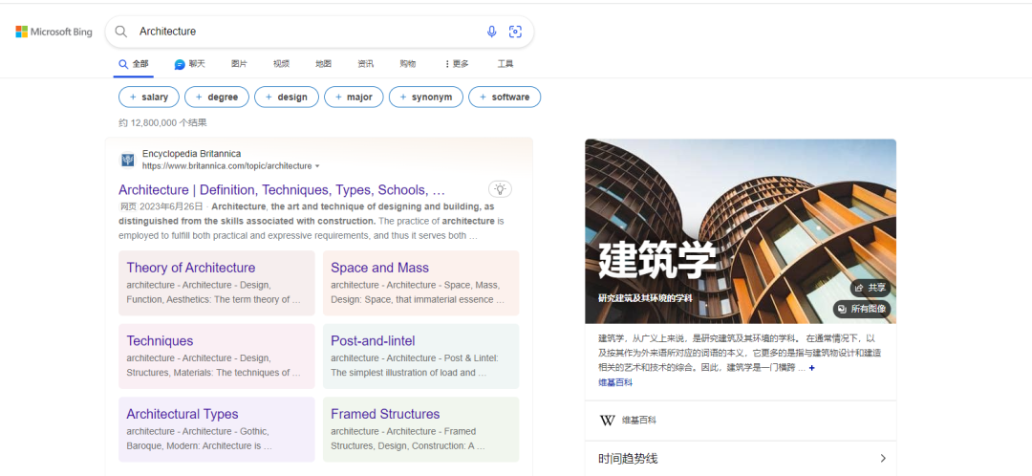Open the 更多 more menu
Viewport: 1032px width, 476px height.
coord(457,64)
